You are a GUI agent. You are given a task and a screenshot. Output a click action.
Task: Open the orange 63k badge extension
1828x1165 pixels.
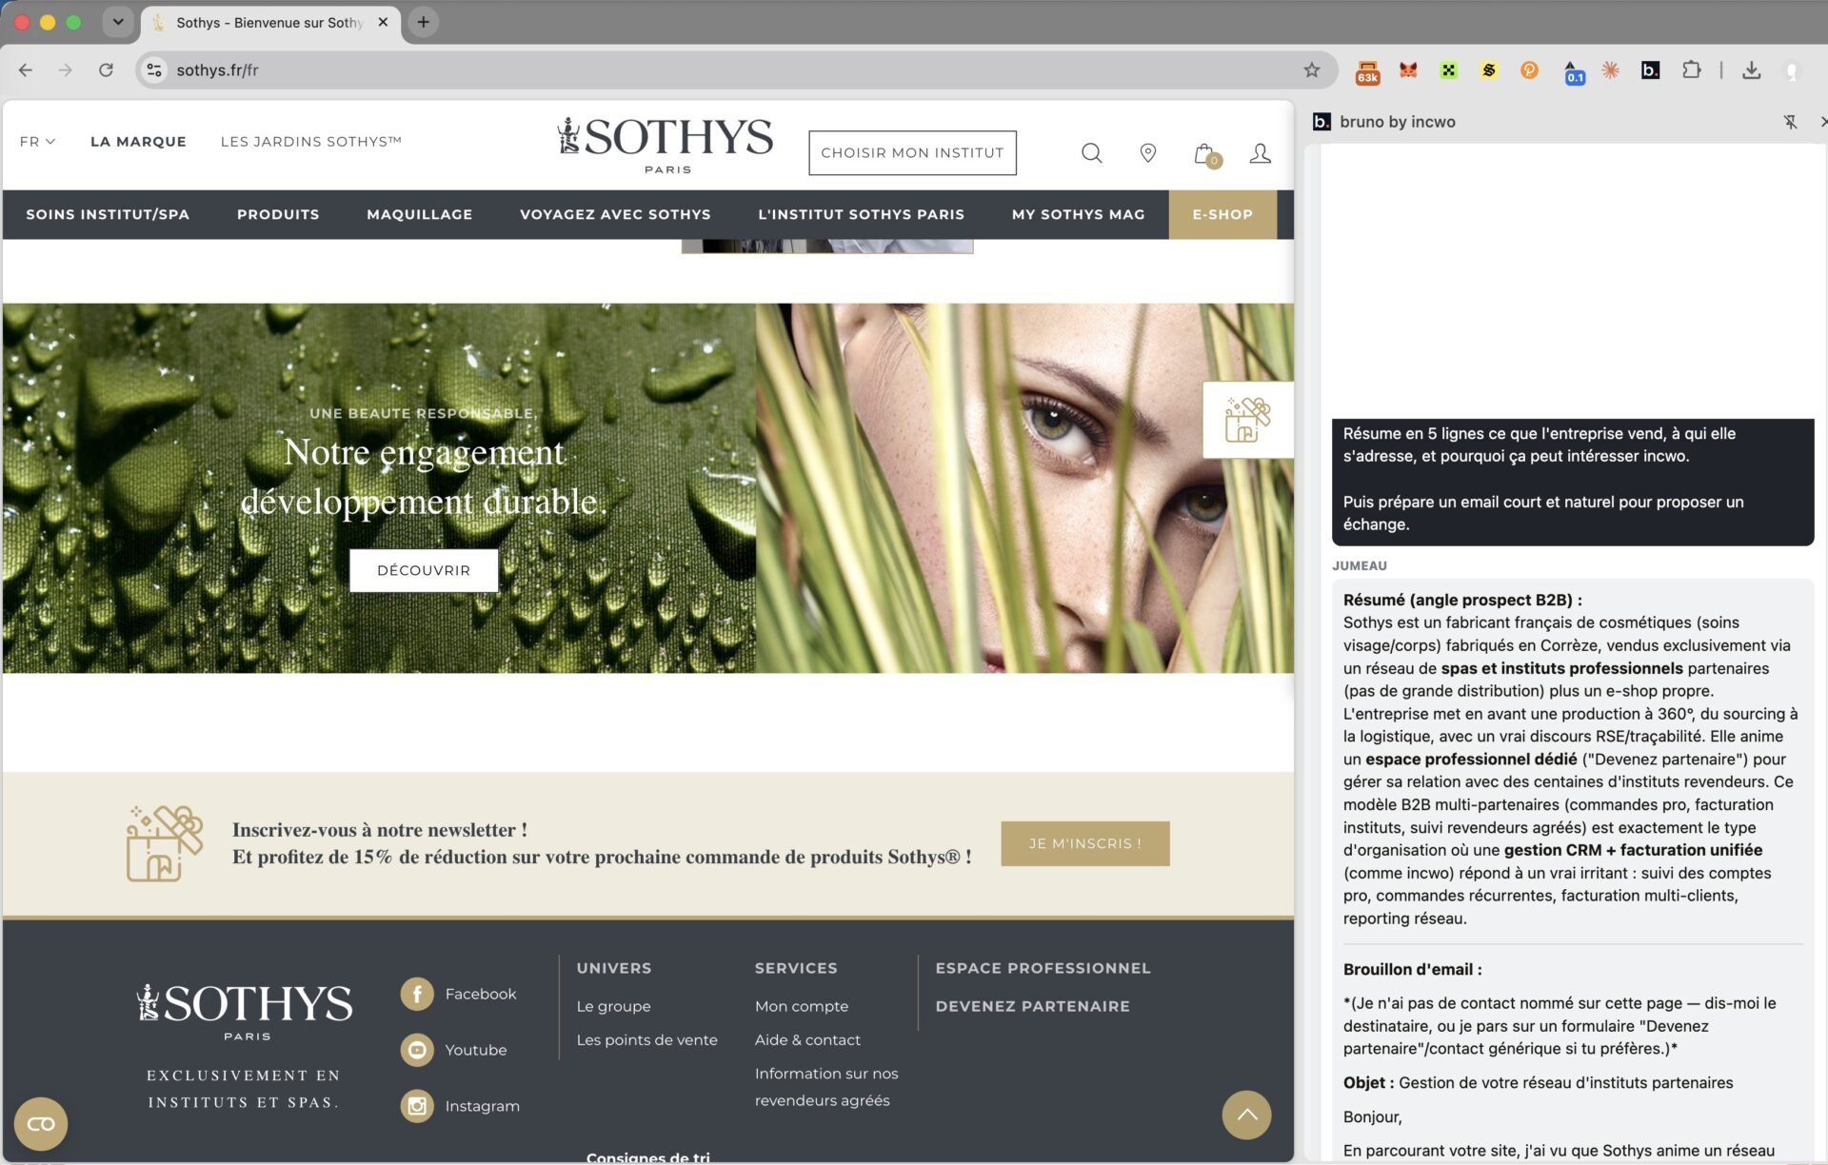1367,71
